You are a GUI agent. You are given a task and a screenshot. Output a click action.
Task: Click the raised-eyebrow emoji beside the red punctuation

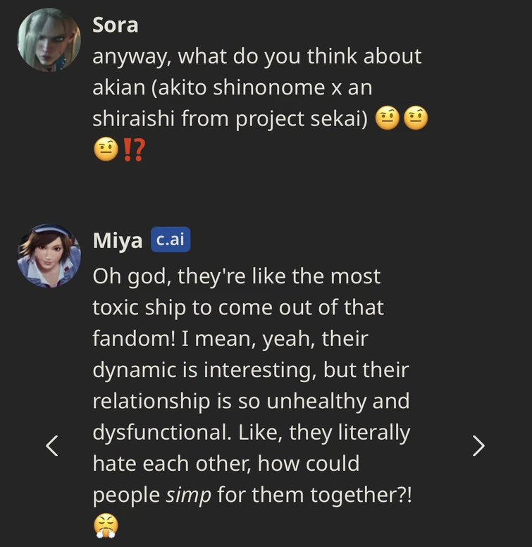[105, 150]
